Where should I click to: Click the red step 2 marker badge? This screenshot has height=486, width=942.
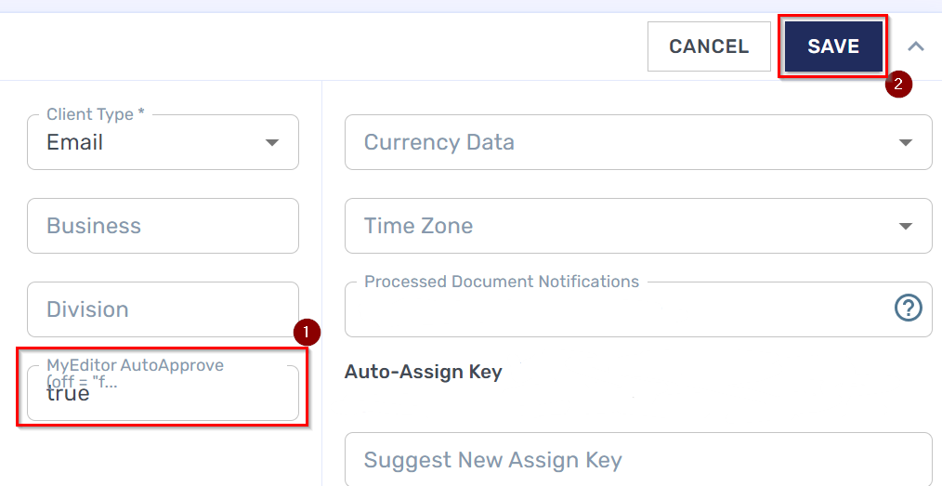pos(898,85)
